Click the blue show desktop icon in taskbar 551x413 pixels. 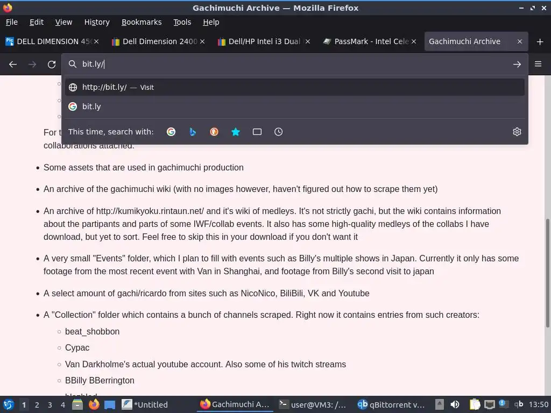[110, 404]
